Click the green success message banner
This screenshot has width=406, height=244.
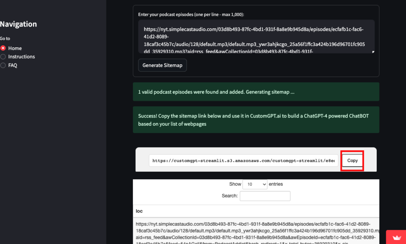coord(256,119)
